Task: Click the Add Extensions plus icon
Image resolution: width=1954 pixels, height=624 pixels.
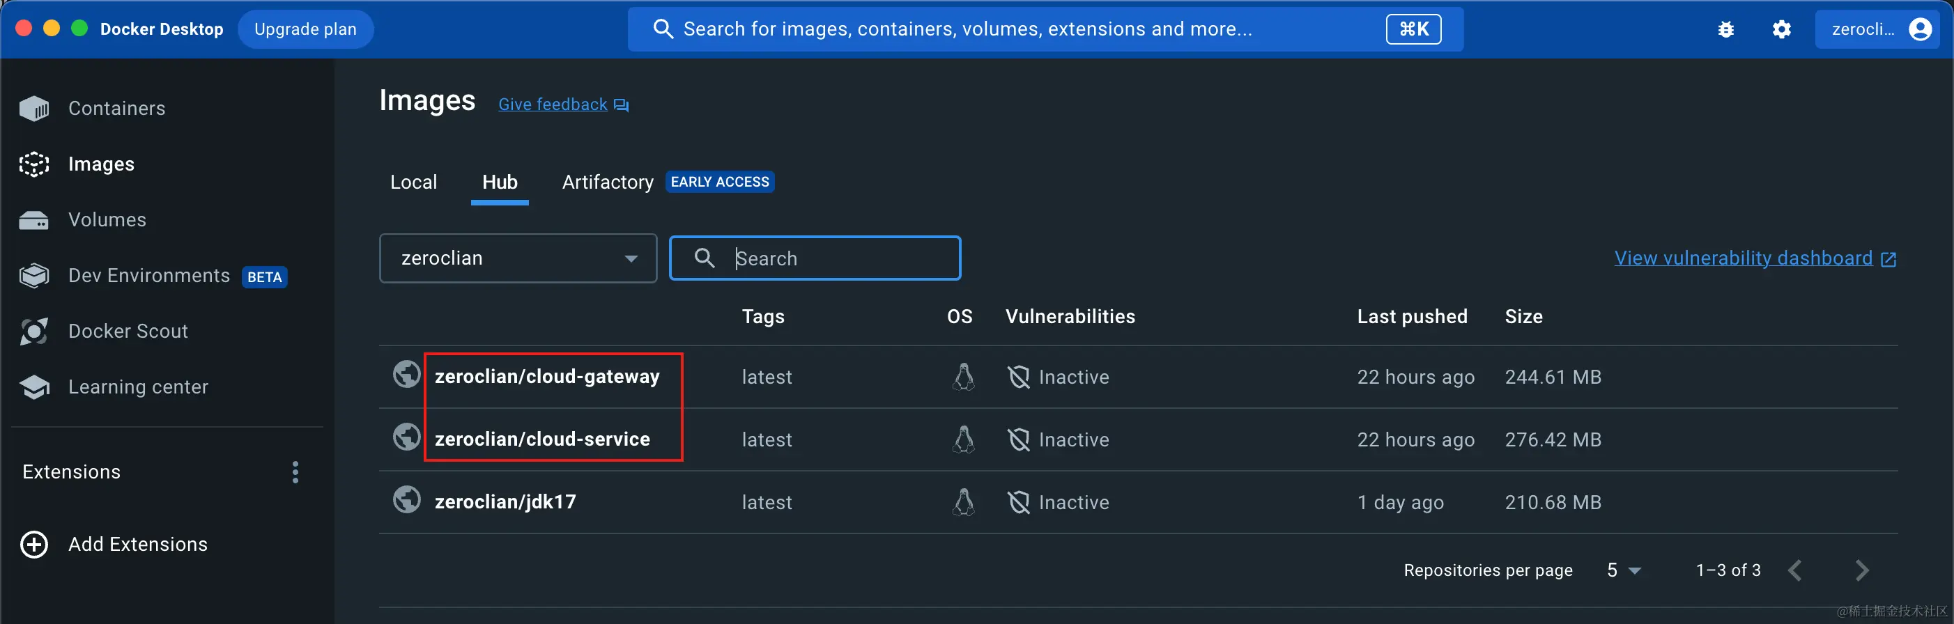Action: pyautogui.click(x=34, y=545)
